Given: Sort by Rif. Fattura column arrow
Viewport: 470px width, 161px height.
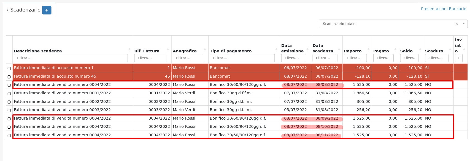Looking at the screenshot, I should pyautogui.click(x=168, y=49).
